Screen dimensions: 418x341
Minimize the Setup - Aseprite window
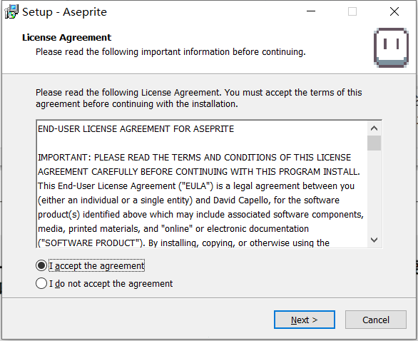coord(311,11)
